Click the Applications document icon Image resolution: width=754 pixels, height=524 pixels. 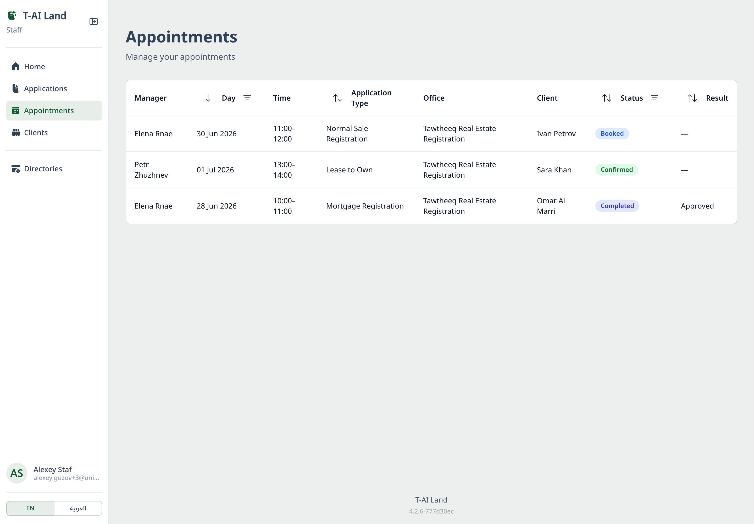[16, 88]
